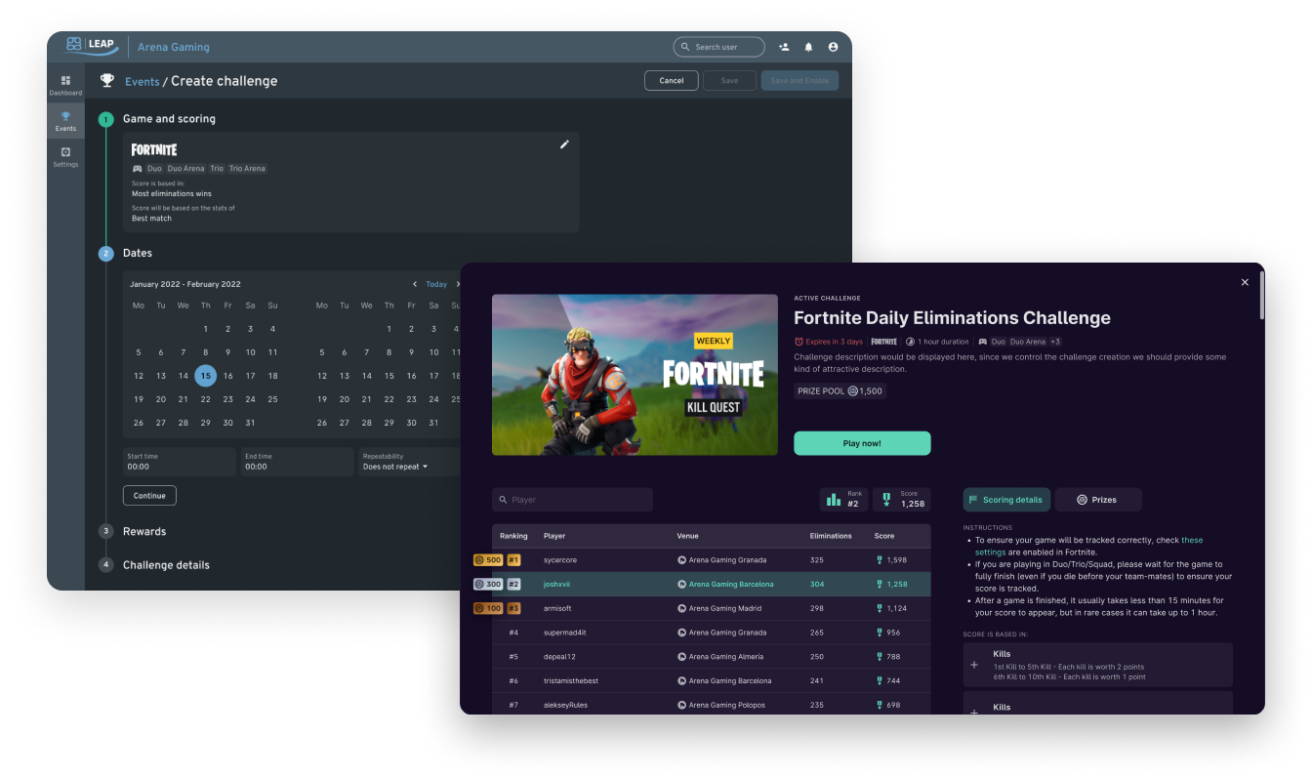This screenshot has width=1312, height=777.
Task: Click the Trio Arena mode tag
Action: 247,169
